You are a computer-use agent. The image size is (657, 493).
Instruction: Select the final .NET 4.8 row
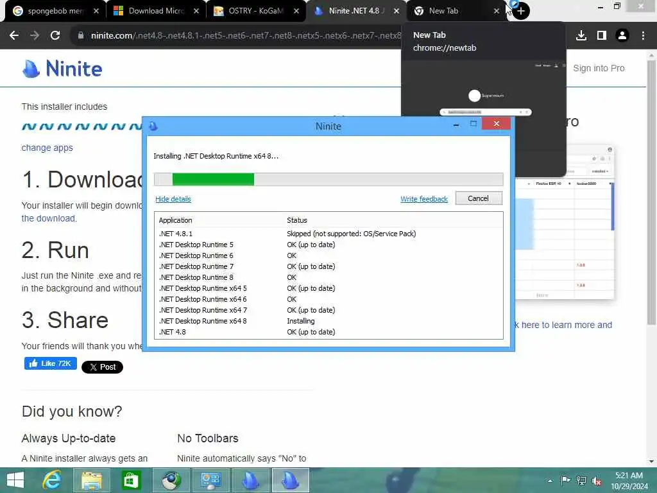(x=328, y=332)
